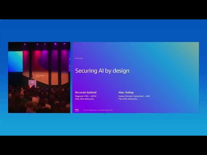Click Palo Alto Networks under Marc Gollop
This screenshot has width=207, height=155.
[x=128, y=99]
